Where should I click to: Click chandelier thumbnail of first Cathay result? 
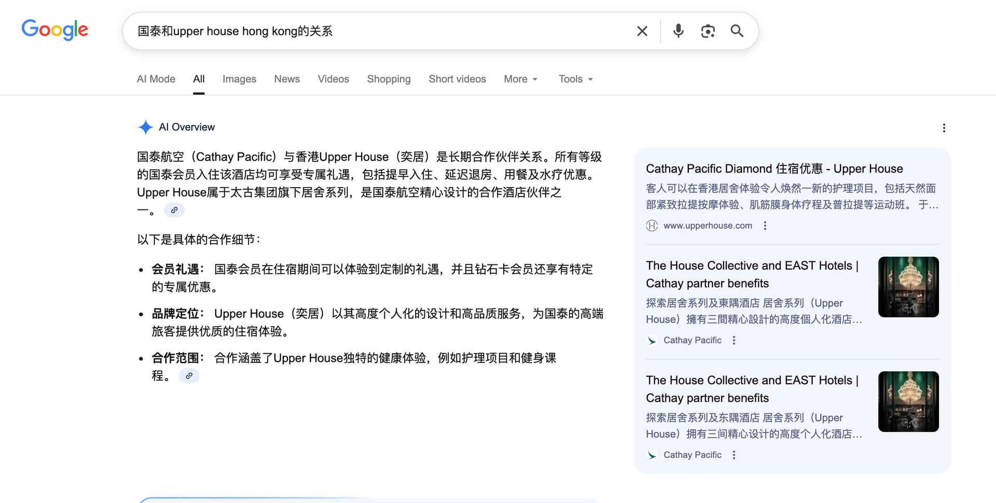tap(908, 287)
